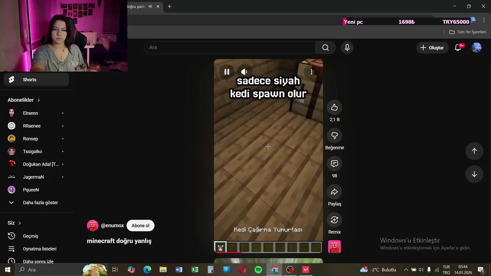Image resolution: width=491 pixels, height=276 pixels.
Task: Go to next Short with down arrow
Action: click(x=474, y=174)
